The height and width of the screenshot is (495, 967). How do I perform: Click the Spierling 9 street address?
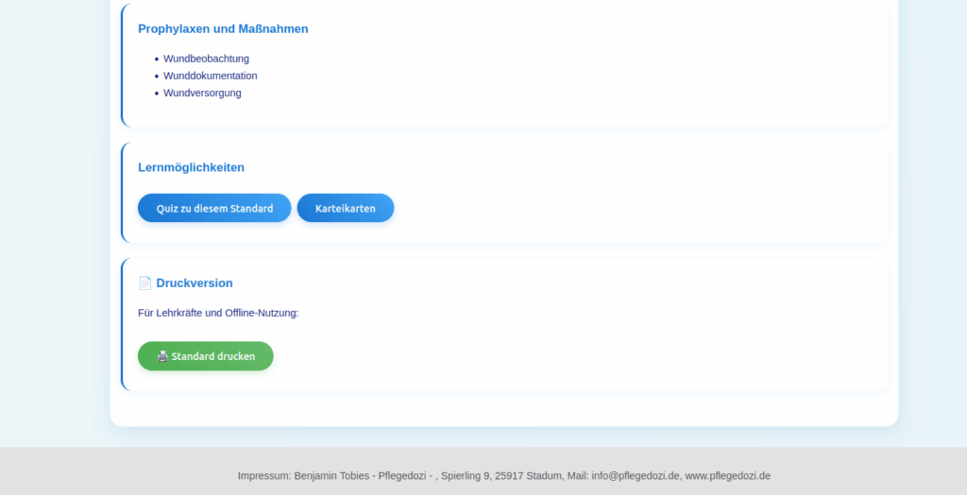tap(466, 476)
